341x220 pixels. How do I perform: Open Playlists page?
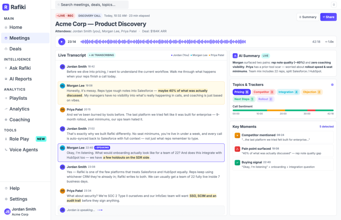click(x=25, y=98)
